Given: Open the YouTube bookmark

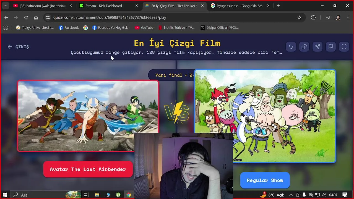Looking at the screenshot, I should point(144,28).
